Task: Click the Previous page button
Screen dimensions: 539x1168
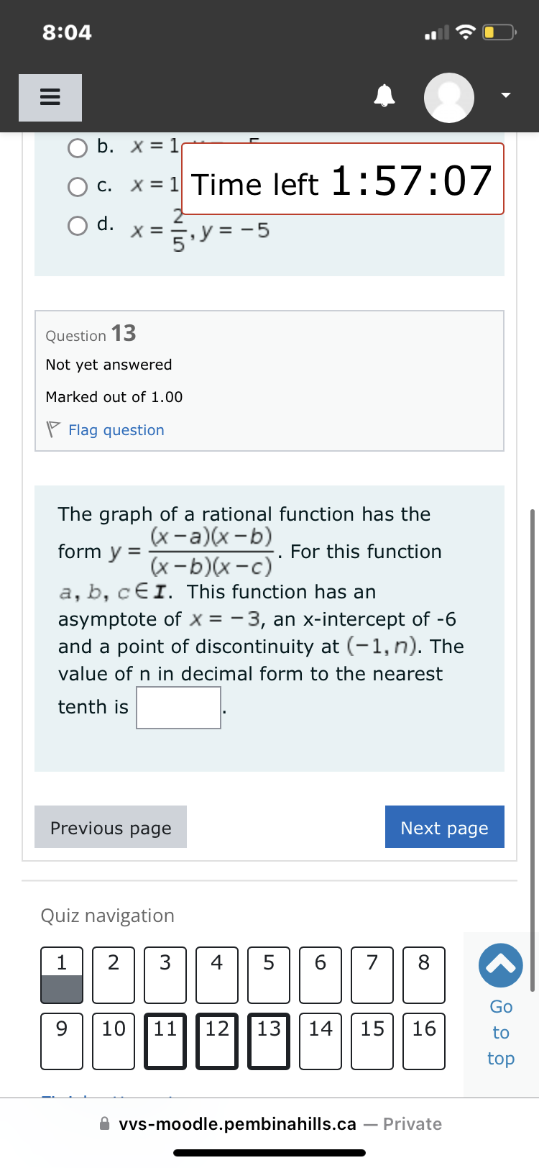Action: coord(110,827)
